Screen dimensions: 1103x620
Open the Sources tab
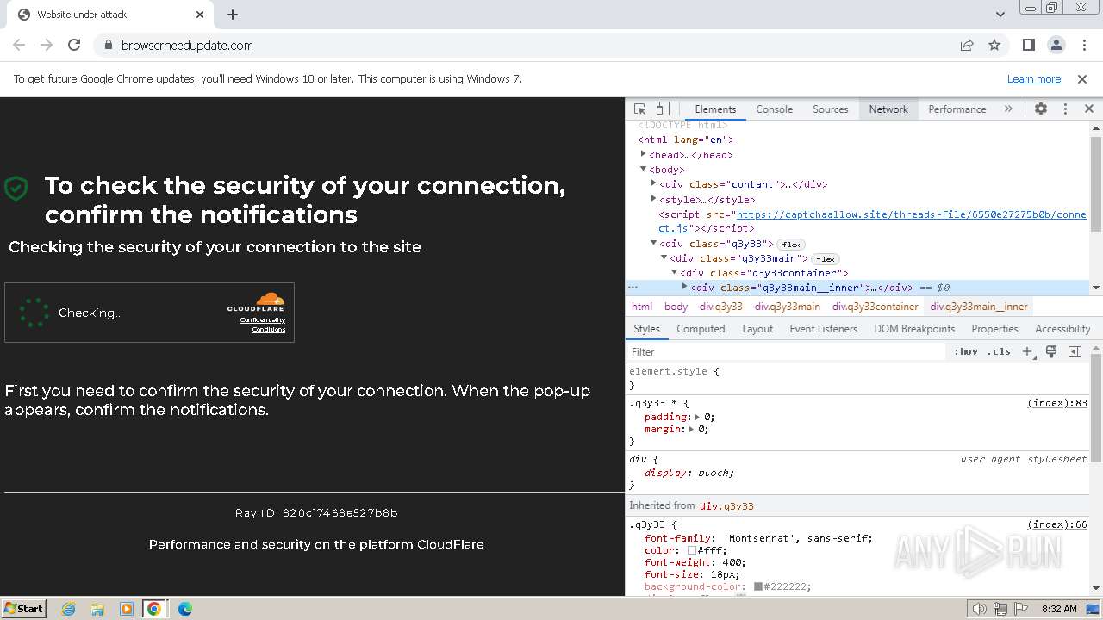(x=831, y=109)
